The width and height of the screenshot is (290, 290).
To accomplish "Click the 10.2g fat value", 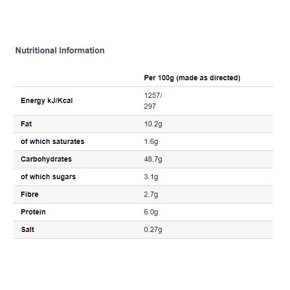I will [x=153, y=124].
